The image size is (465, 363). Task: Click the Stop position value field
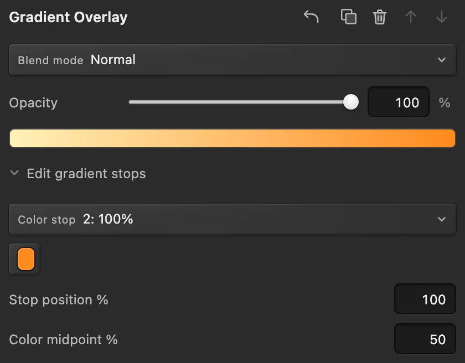425,299
